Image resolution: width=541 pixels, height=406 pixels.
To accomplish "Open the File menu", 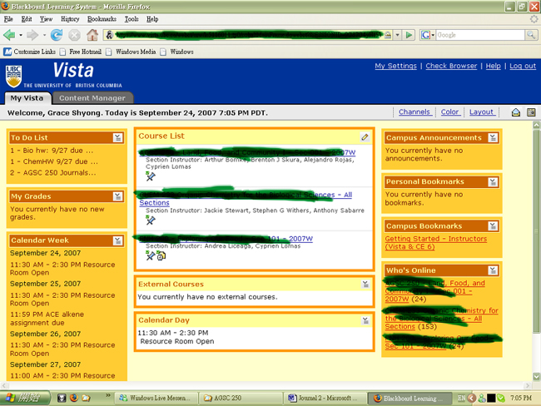I will [8, 19].
